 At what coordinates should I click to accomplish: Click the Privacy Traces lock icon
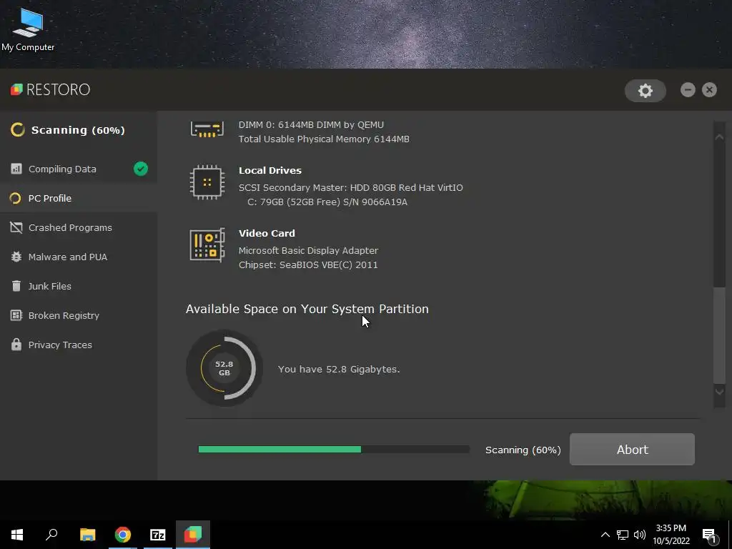16,345
